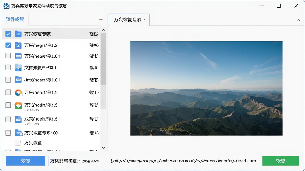Minimize the window

(x=262, y=6)
